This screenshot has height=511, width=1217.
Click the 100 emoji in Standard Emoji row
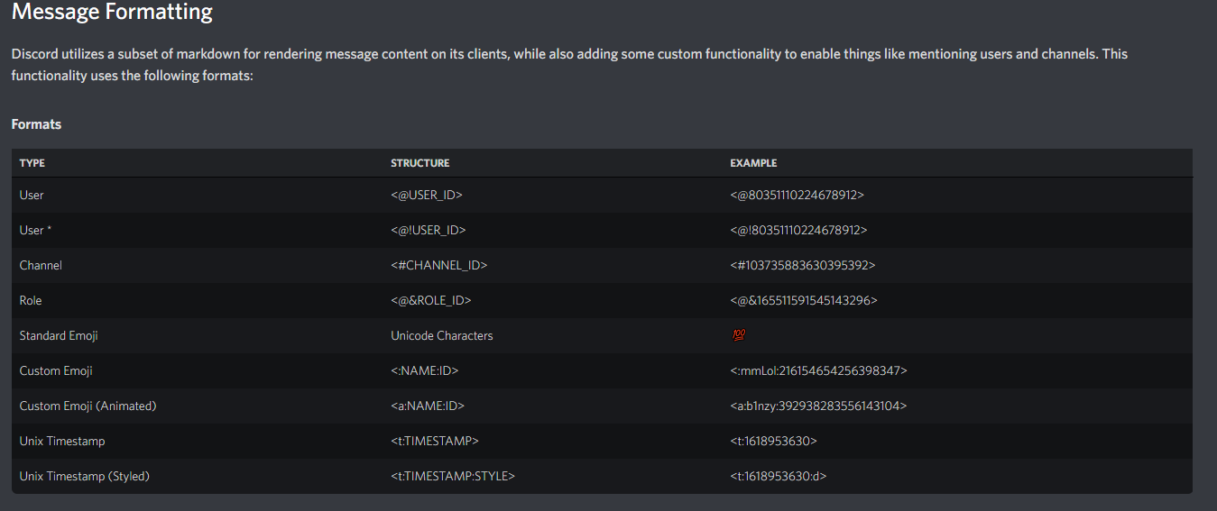point(739,335)
